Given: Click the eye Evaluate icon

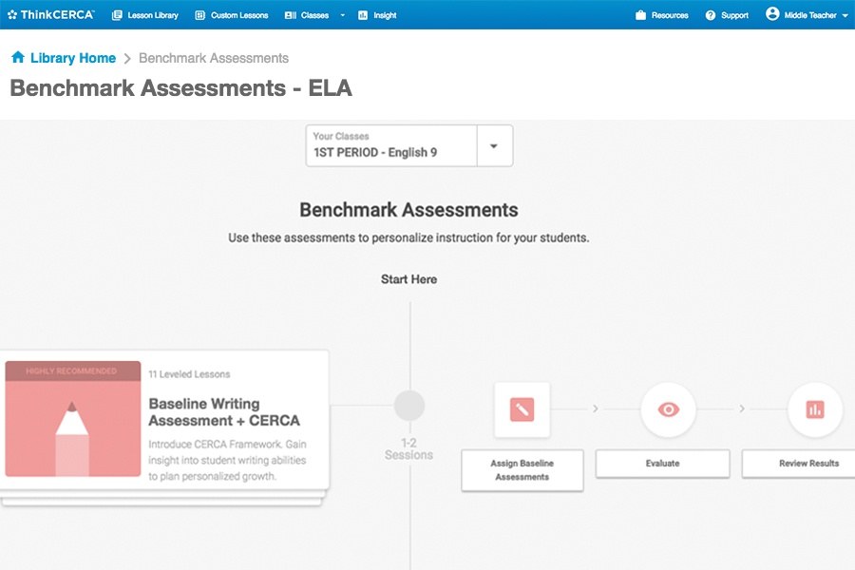Looking at the screenshot, I should click(x=669, y=409).
